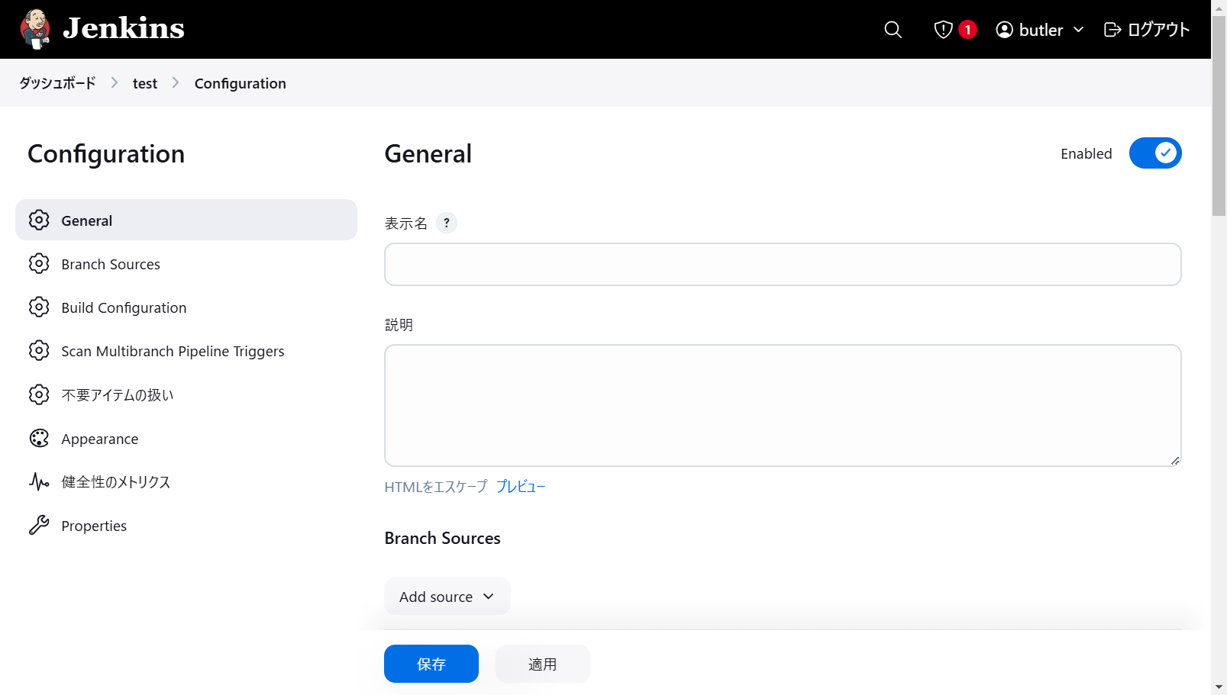The image size is (1227, 695).
Task: Click the gear icon beside Build Configuration
Action: coord(39,307)
